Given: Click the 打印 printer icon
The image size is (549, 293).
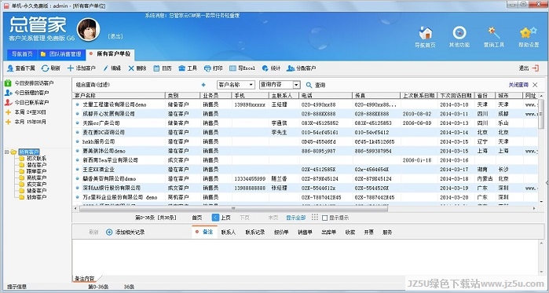Looking at the screenshot, I should coord(207,68).
